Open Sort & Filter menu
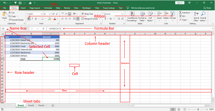The height and width of the screenshot is (111, 215). click(196, 17)
